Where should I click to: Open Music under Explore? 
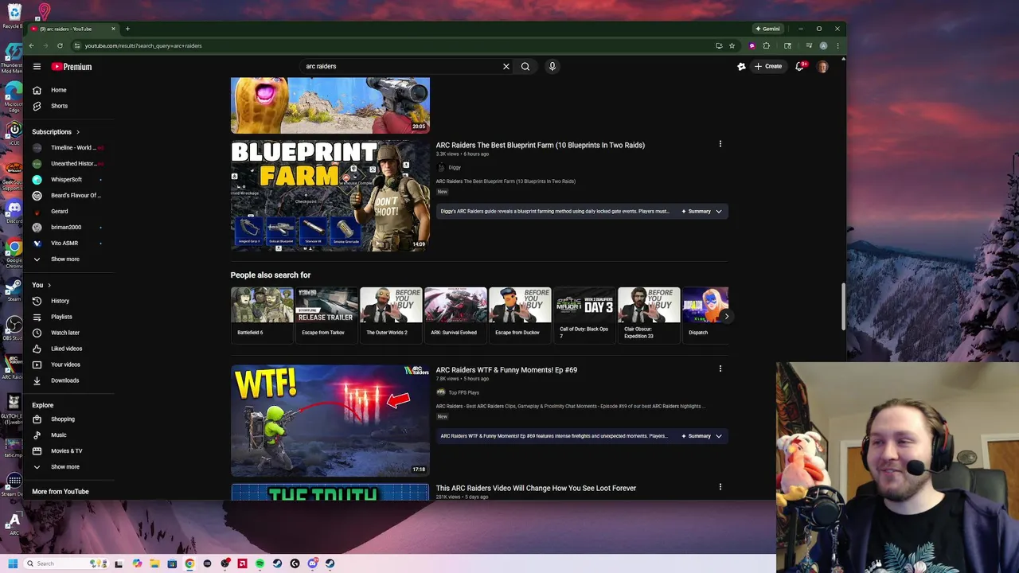click(58, 435)
